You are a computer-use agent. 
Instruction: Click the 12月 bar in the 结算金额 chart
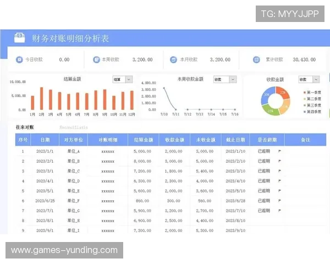132,100
